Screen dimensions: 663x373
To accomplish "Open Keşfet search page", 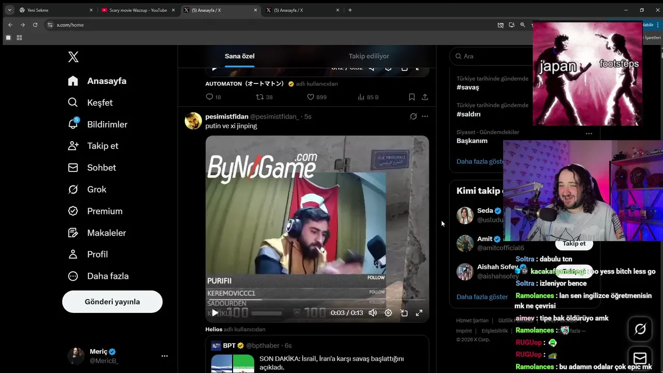I will [x=90, y=103].
